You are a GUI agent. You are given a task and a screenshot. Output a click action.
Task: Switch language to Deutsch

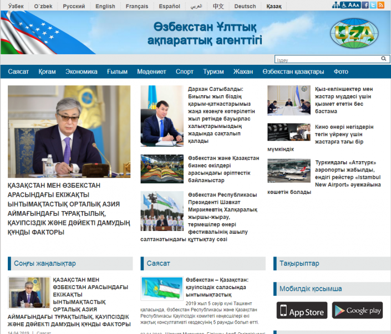point(245,6)
